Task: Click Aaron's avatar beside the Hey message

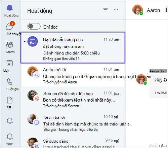Action: click(x=141, y=79)
